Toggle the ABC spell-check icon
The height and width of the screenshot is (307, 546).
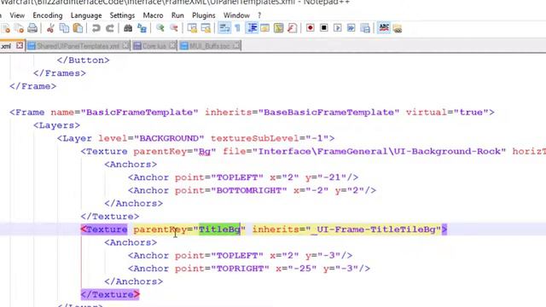point(384,28)
